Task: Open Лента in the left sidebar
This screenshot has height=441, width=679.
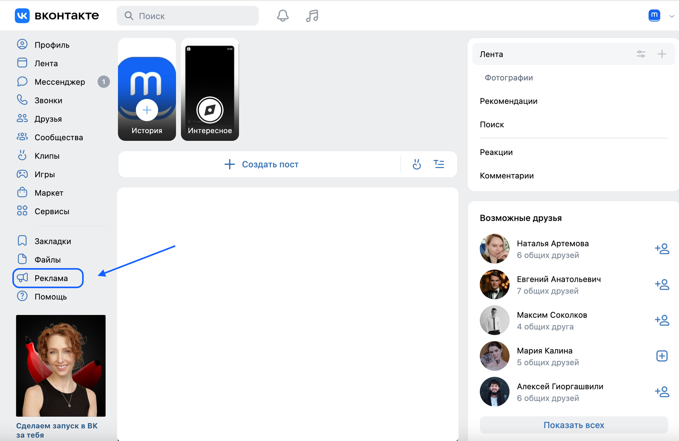Action: coord(46,63)
